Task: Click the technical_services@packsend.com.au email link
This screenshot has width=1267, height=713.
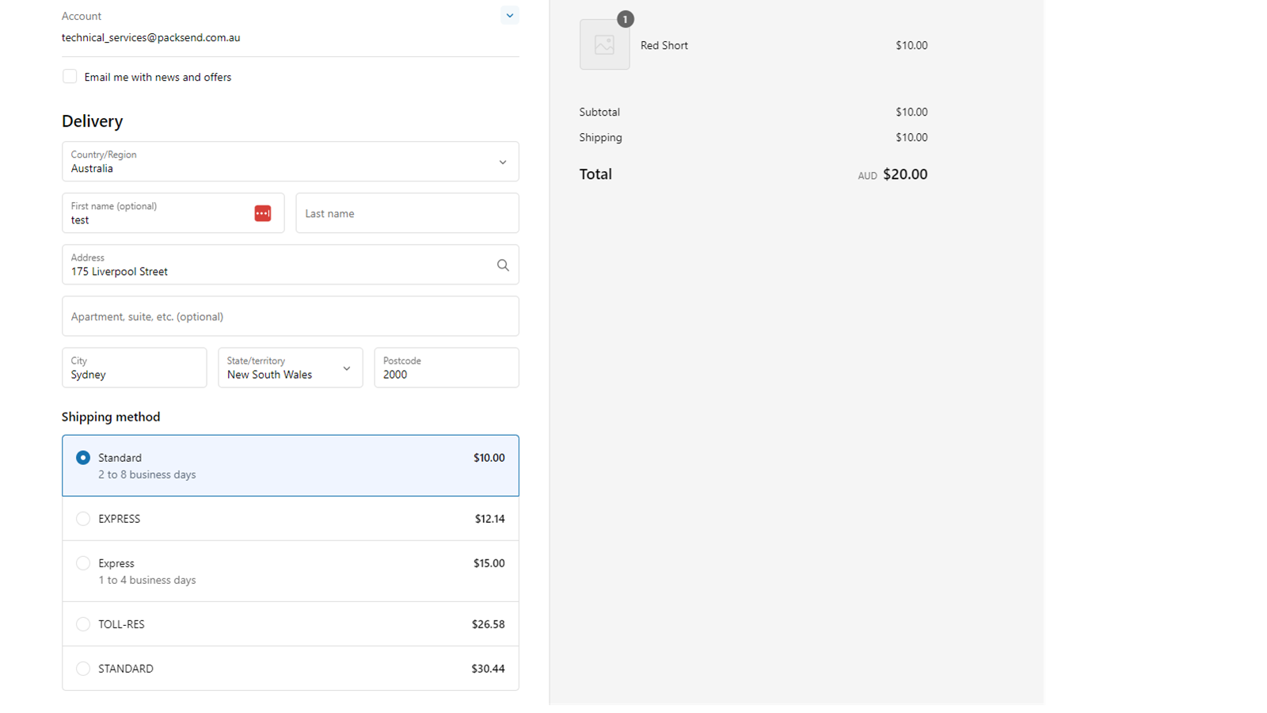Action: 150,36
